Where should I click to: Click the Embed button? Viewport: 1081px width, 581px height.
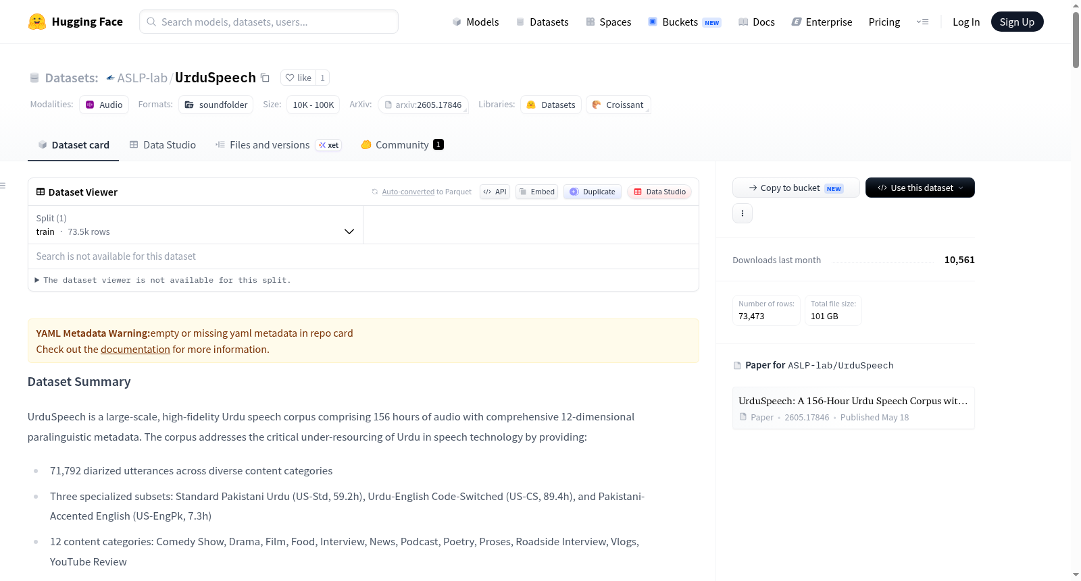tap(537, 192)
